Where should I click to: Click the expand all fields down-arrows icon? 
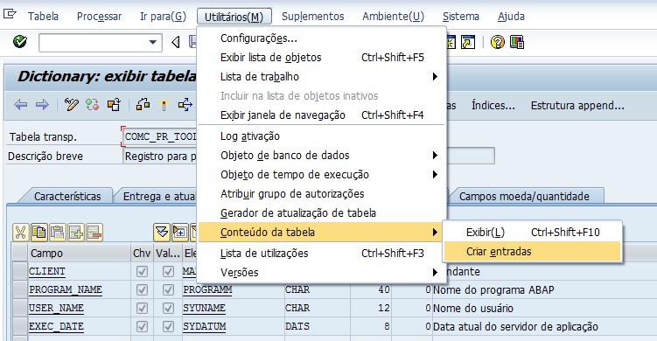pos(162,232)
